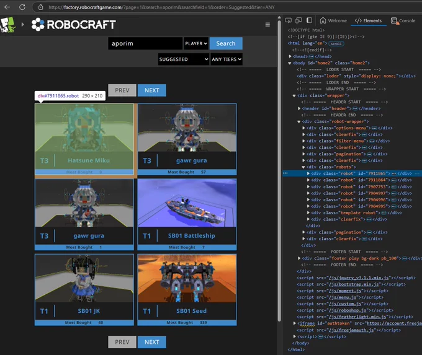Toggle device emulation icon in DevTools
The image size is (422, 355).
tap(299, 20)
